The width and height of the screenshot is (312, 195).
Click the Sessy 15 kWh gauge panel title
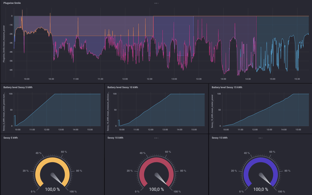pyautogui.click(x=220, y=138)
